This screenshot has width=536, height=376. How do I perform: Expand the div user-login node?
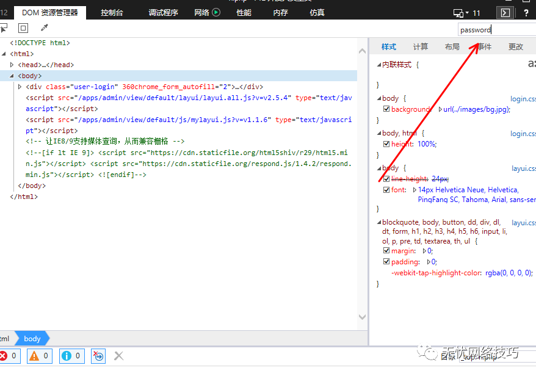(x=20, y=87)
